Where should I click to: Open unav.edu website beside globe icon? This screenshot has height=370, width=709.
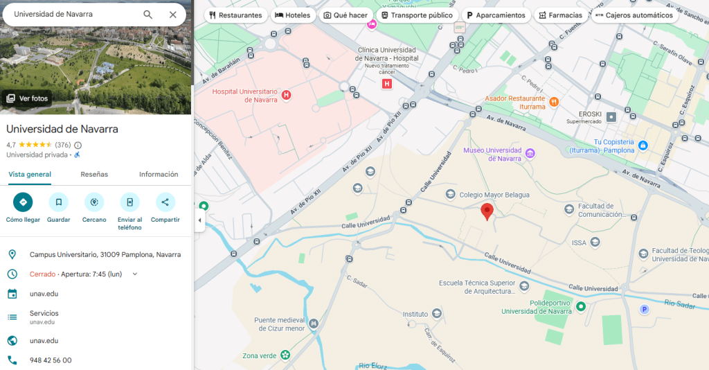coord(44,341)
